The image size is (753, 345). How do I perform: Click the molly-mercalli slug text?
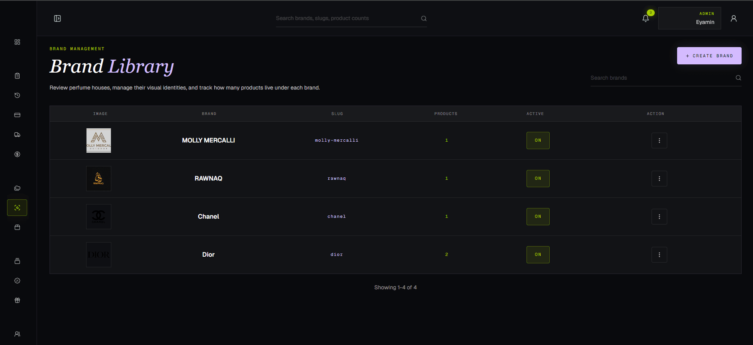pos(337,141)
